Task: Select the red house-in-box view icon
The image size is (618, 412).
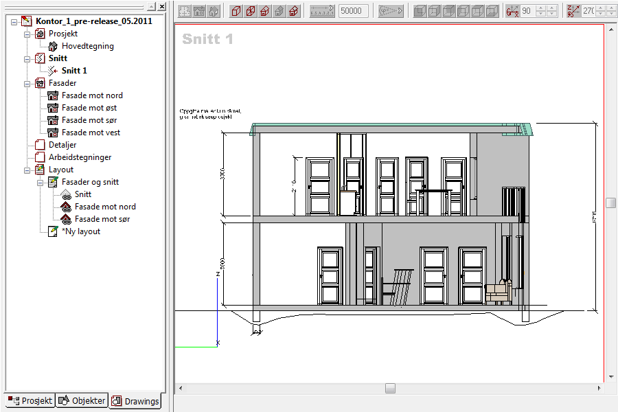Action: (x=265, y=11)
